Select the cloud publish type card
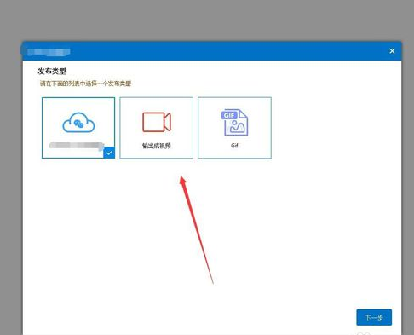The height and width of the screenshot is (335, 414). click(78, 128)
